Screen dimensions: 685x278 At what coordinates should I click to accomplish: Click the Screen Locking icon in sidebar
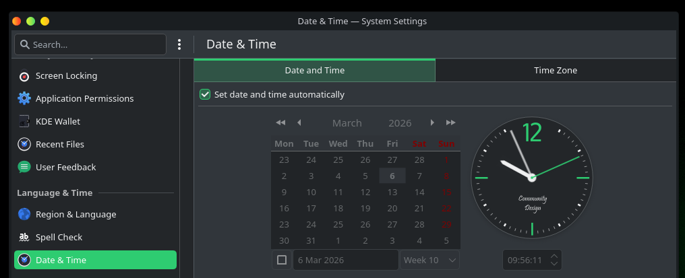(x=24, y=76)
